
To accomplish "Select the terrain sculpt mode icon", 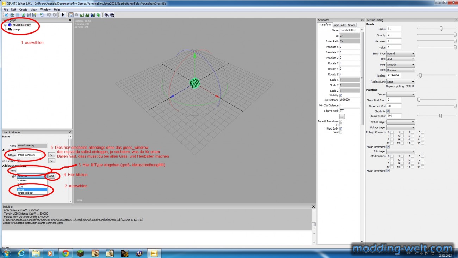I will [82, 15].
